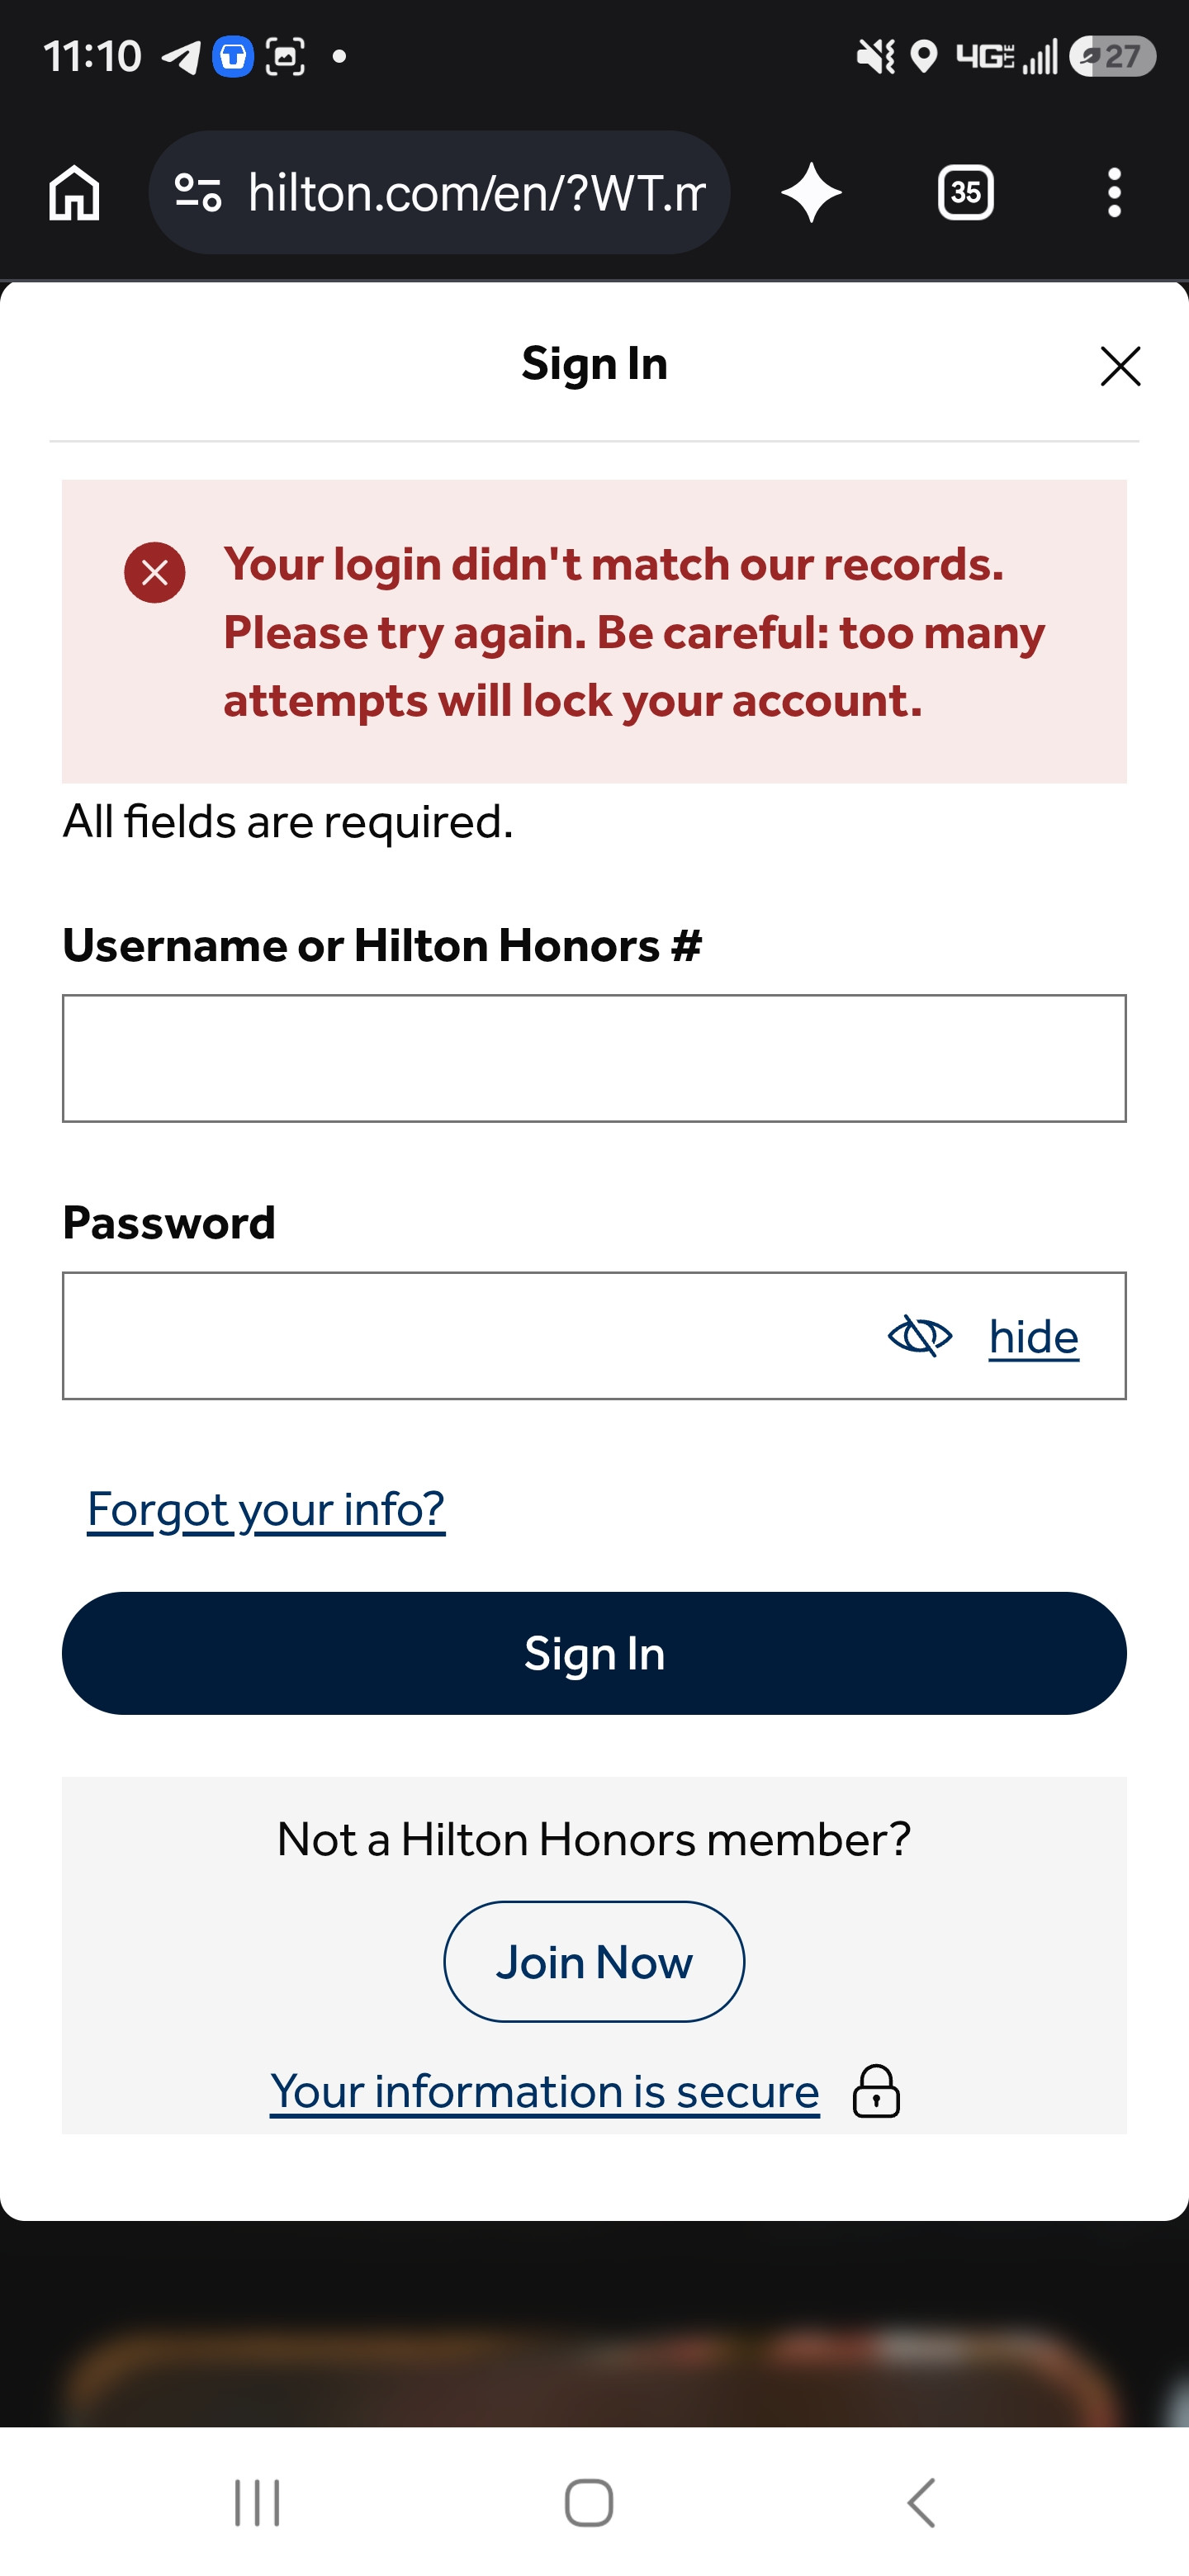The image size is (1189, 2576).
Task: Toggle password visibility with the crossed eye icon
Action: [x=920, y=1336]
